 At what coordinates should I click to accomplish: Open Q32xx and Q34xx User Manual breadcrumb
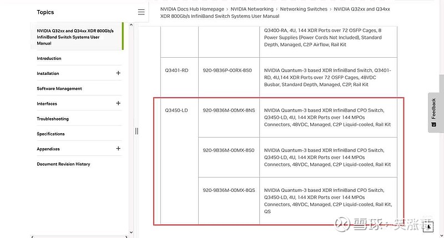tap(275, 12)
